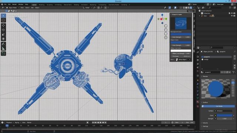Select the blueprint material slot
Image resolution: width=237 pixels, height=133 pixels.
[x=216, y=57]
